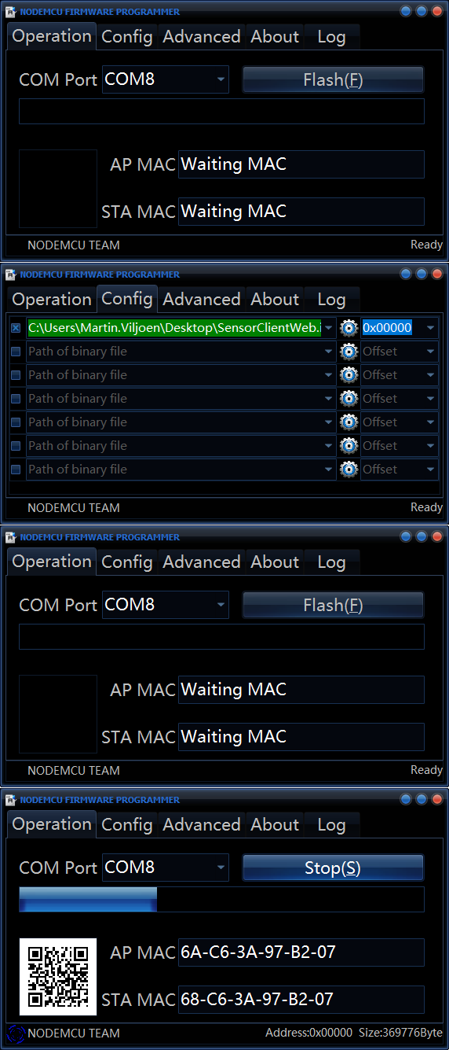Click status text 'Address:0x00000 Size:369776Byte'
Image resolution: width=449 pixels, height=1050 pixels.
[354, 1033]
